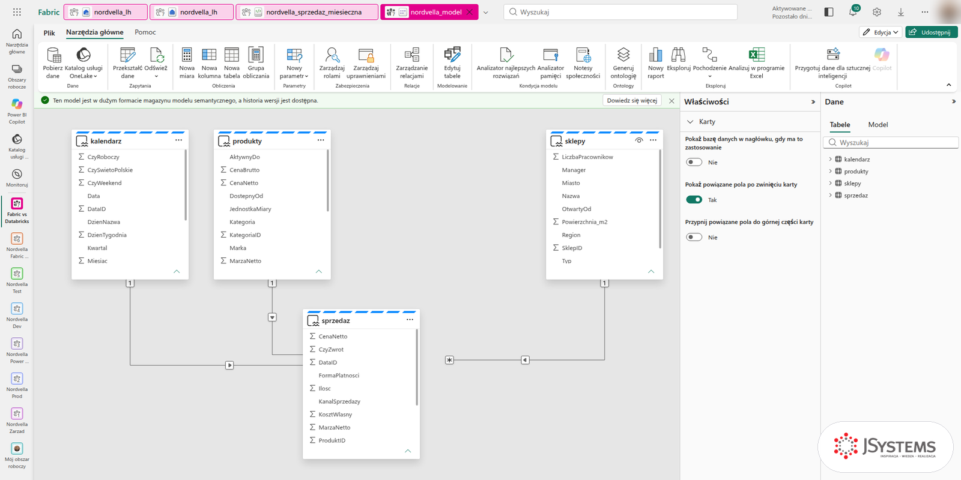Open Analizuj w programie Excel
The image size is (961, 480).
[757, 62]
